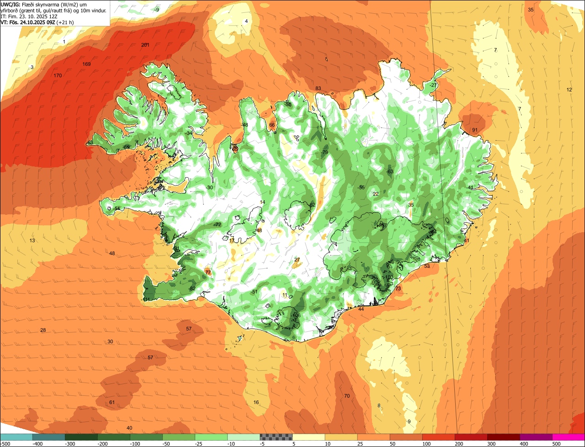Click the 12 value at the right edge
Viewport: 585px width, 447px height.
tap(569, 90)
